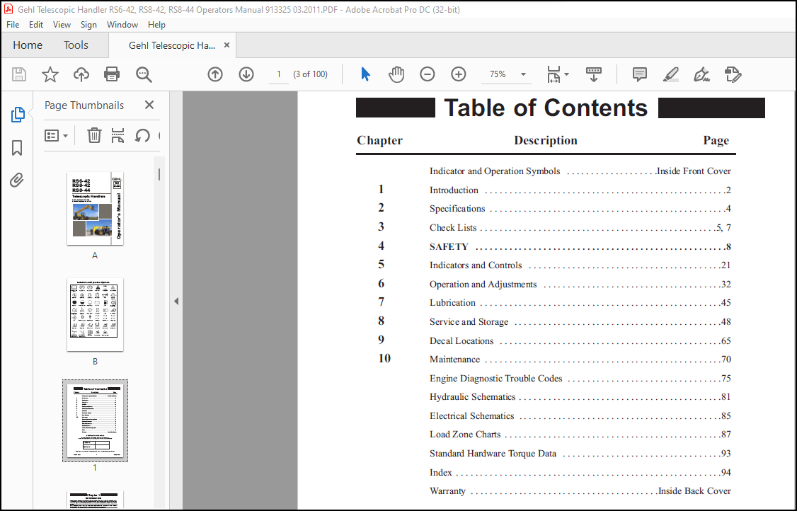Zoom in using the plus circle
Viewport: 797px width, 511px height.
coord(459,74)
